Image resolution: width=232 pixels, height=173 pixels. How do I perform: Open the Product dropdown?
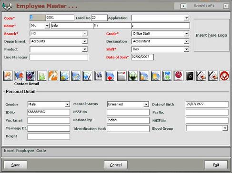(85, 49)
